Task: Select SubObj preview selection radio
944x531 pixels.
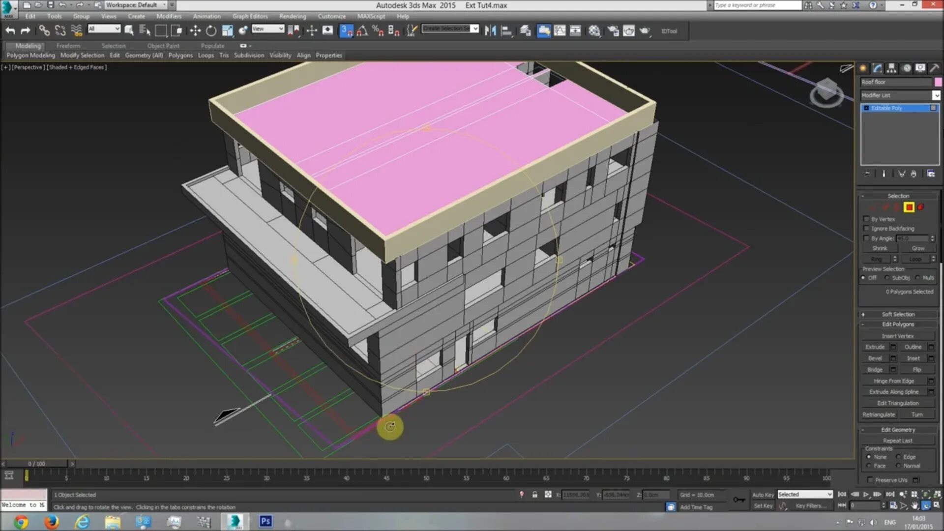Action: (887, 278)
